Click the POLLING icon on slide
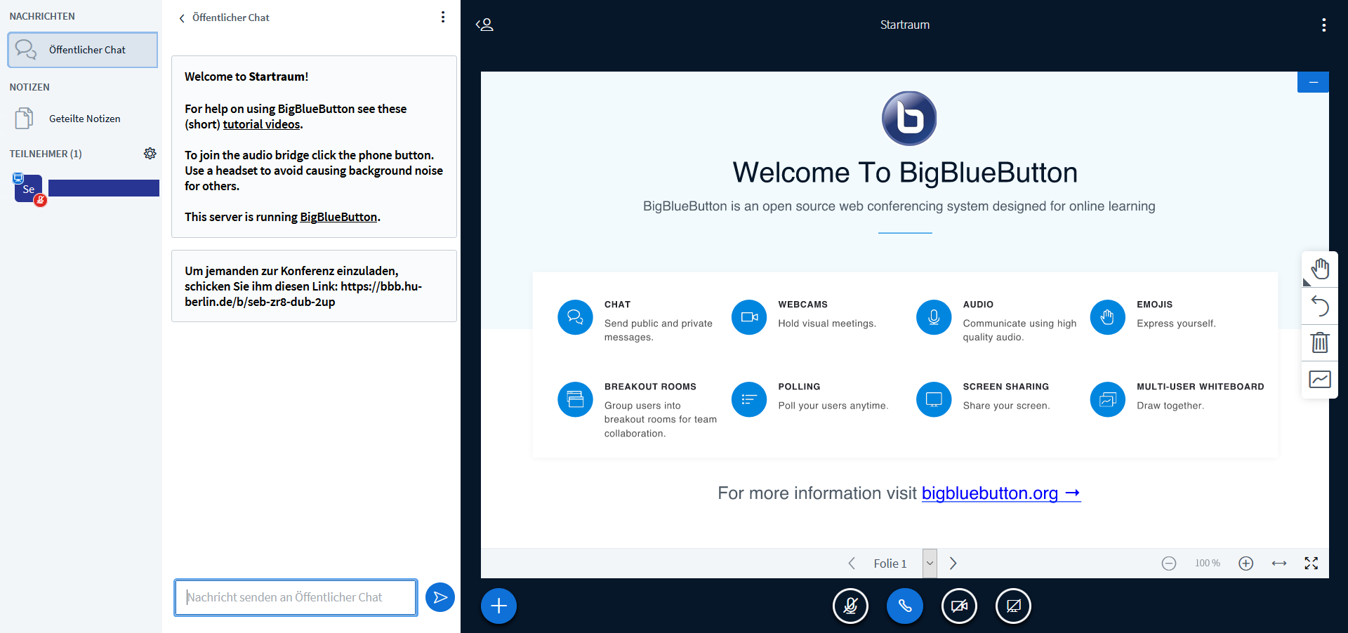 749,399
